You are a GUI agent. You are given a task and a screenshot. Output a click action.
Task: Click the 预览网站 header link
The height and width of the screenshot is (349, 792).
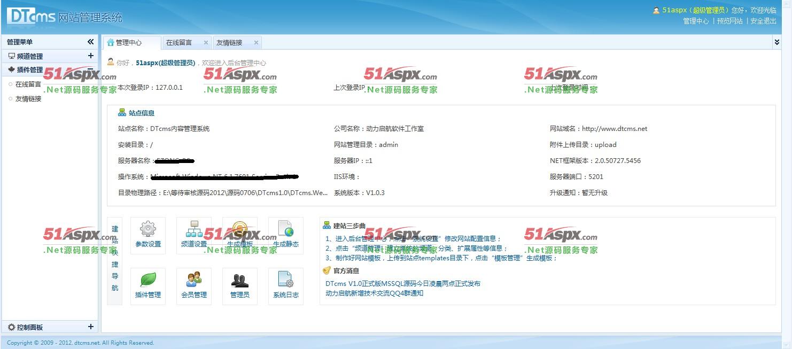pyautogui.click(x=730, y=21)
